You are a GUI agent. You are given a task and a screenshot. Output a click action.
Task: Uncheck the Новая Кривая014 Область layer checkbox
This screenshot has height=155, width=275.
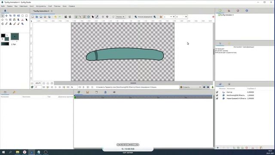tap(217, 99)
